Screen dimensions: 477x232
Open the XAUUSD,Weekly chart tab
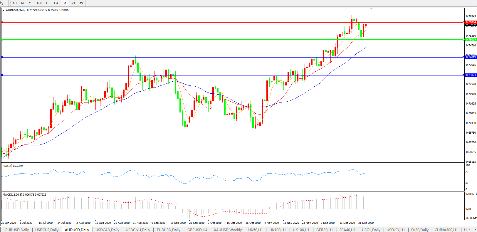pyautogui.click(x=228, y=230)
